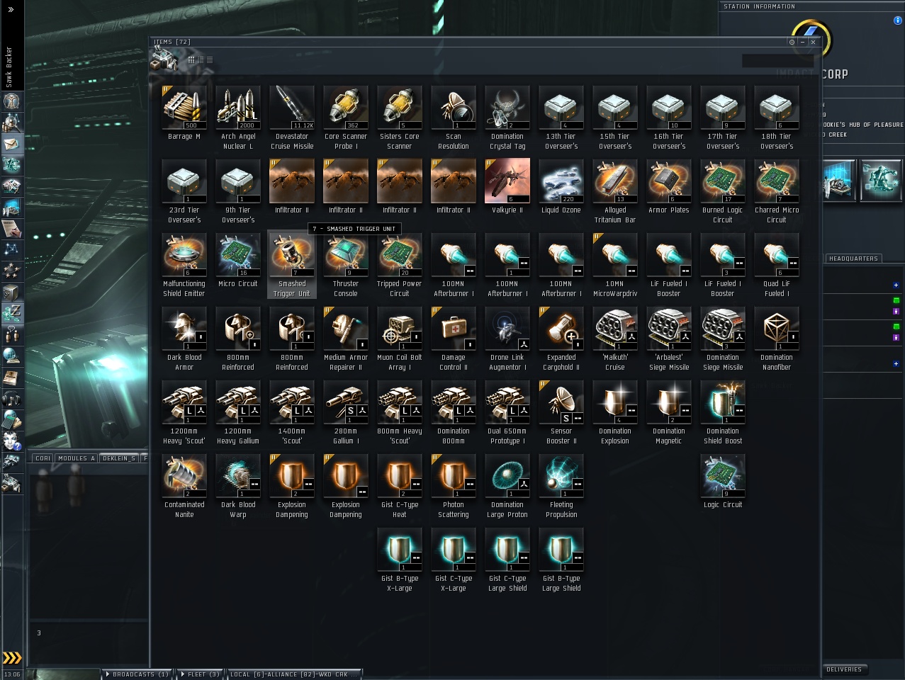Image resolution: width=905 pixels, height=680 pixels.
Task: Open corporation stars sidebar icon
Action: click(12, 271)
